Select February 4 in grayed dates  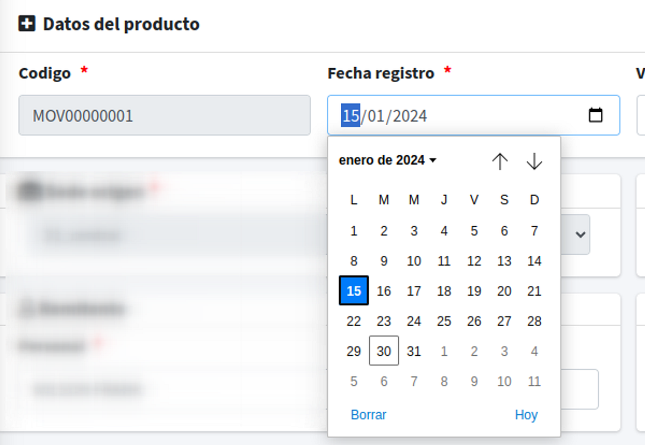click(534, 351)
